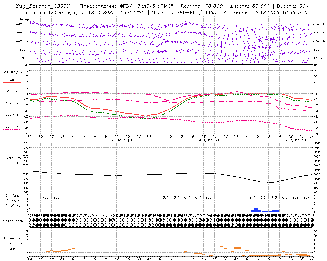Click the provider text ФГБУ "ЗапСиб УГМС"
This screenshot has height=261, width=327.
147,6
